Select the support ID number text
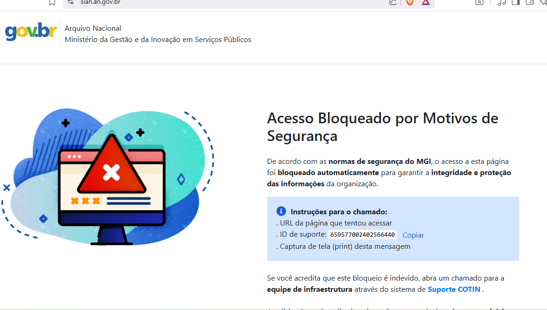Image resolution: width=547 pixels, height=310 pixels. pos(362,235)
